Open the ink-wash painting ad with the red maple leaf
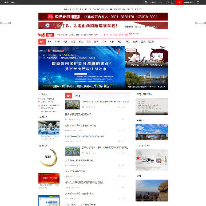 click(x=152, y=160)
